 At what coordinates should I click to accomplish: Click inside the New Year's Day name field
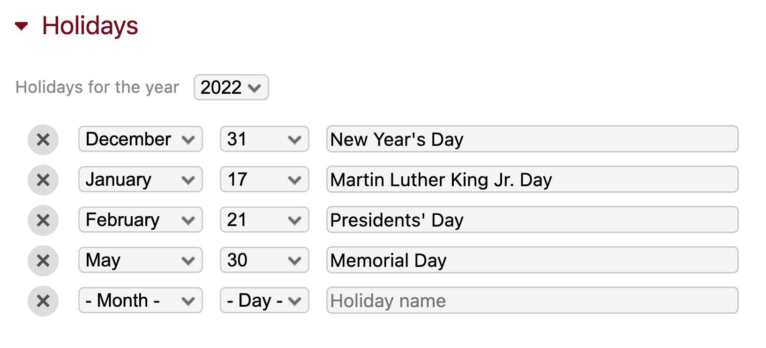pyautogui.click(x=532, y=139)
